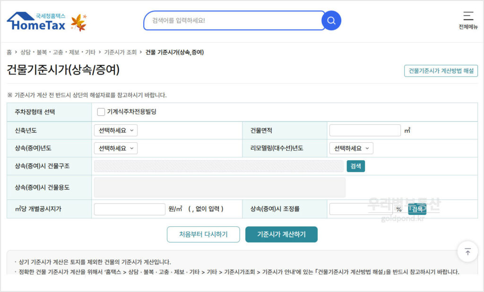484x292 pixels.
Task: Click the scroll-to-top arrow button
Action: pyautogui.click(x=467, y=252)
